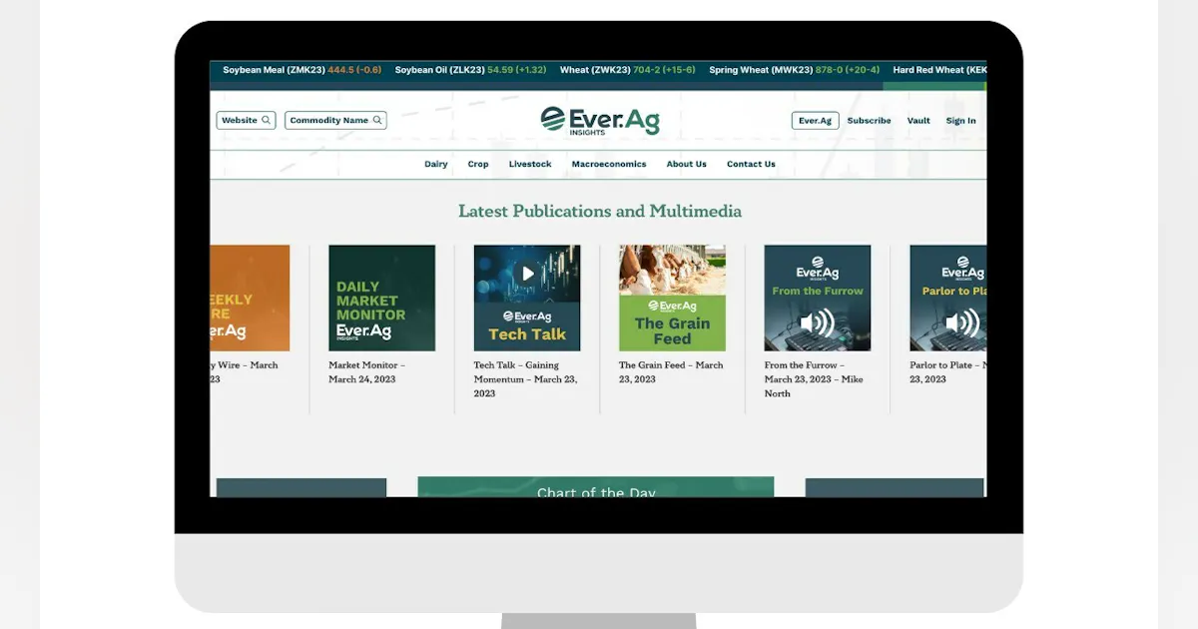The width and height of the screenshot is (1198, 629).
Task: Click the magnifier icon in Website search
Action: [x=266, y=120]
